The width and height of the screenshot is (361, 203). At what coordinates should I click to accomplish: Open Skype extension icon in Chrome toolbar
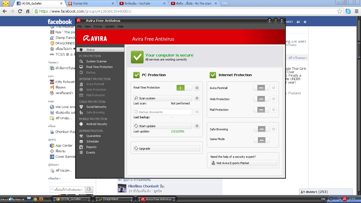click(348, 11)
